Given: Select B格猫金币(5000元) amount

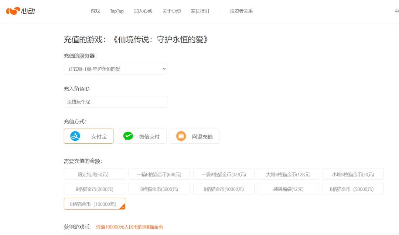Looking at the screenshot, I should [159, 189].
